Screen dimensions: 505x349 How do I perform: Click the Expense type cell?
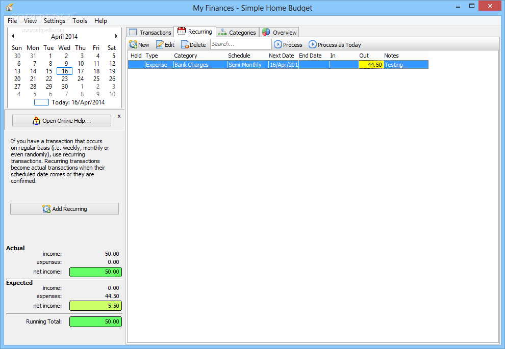click(x=159, y=65)
